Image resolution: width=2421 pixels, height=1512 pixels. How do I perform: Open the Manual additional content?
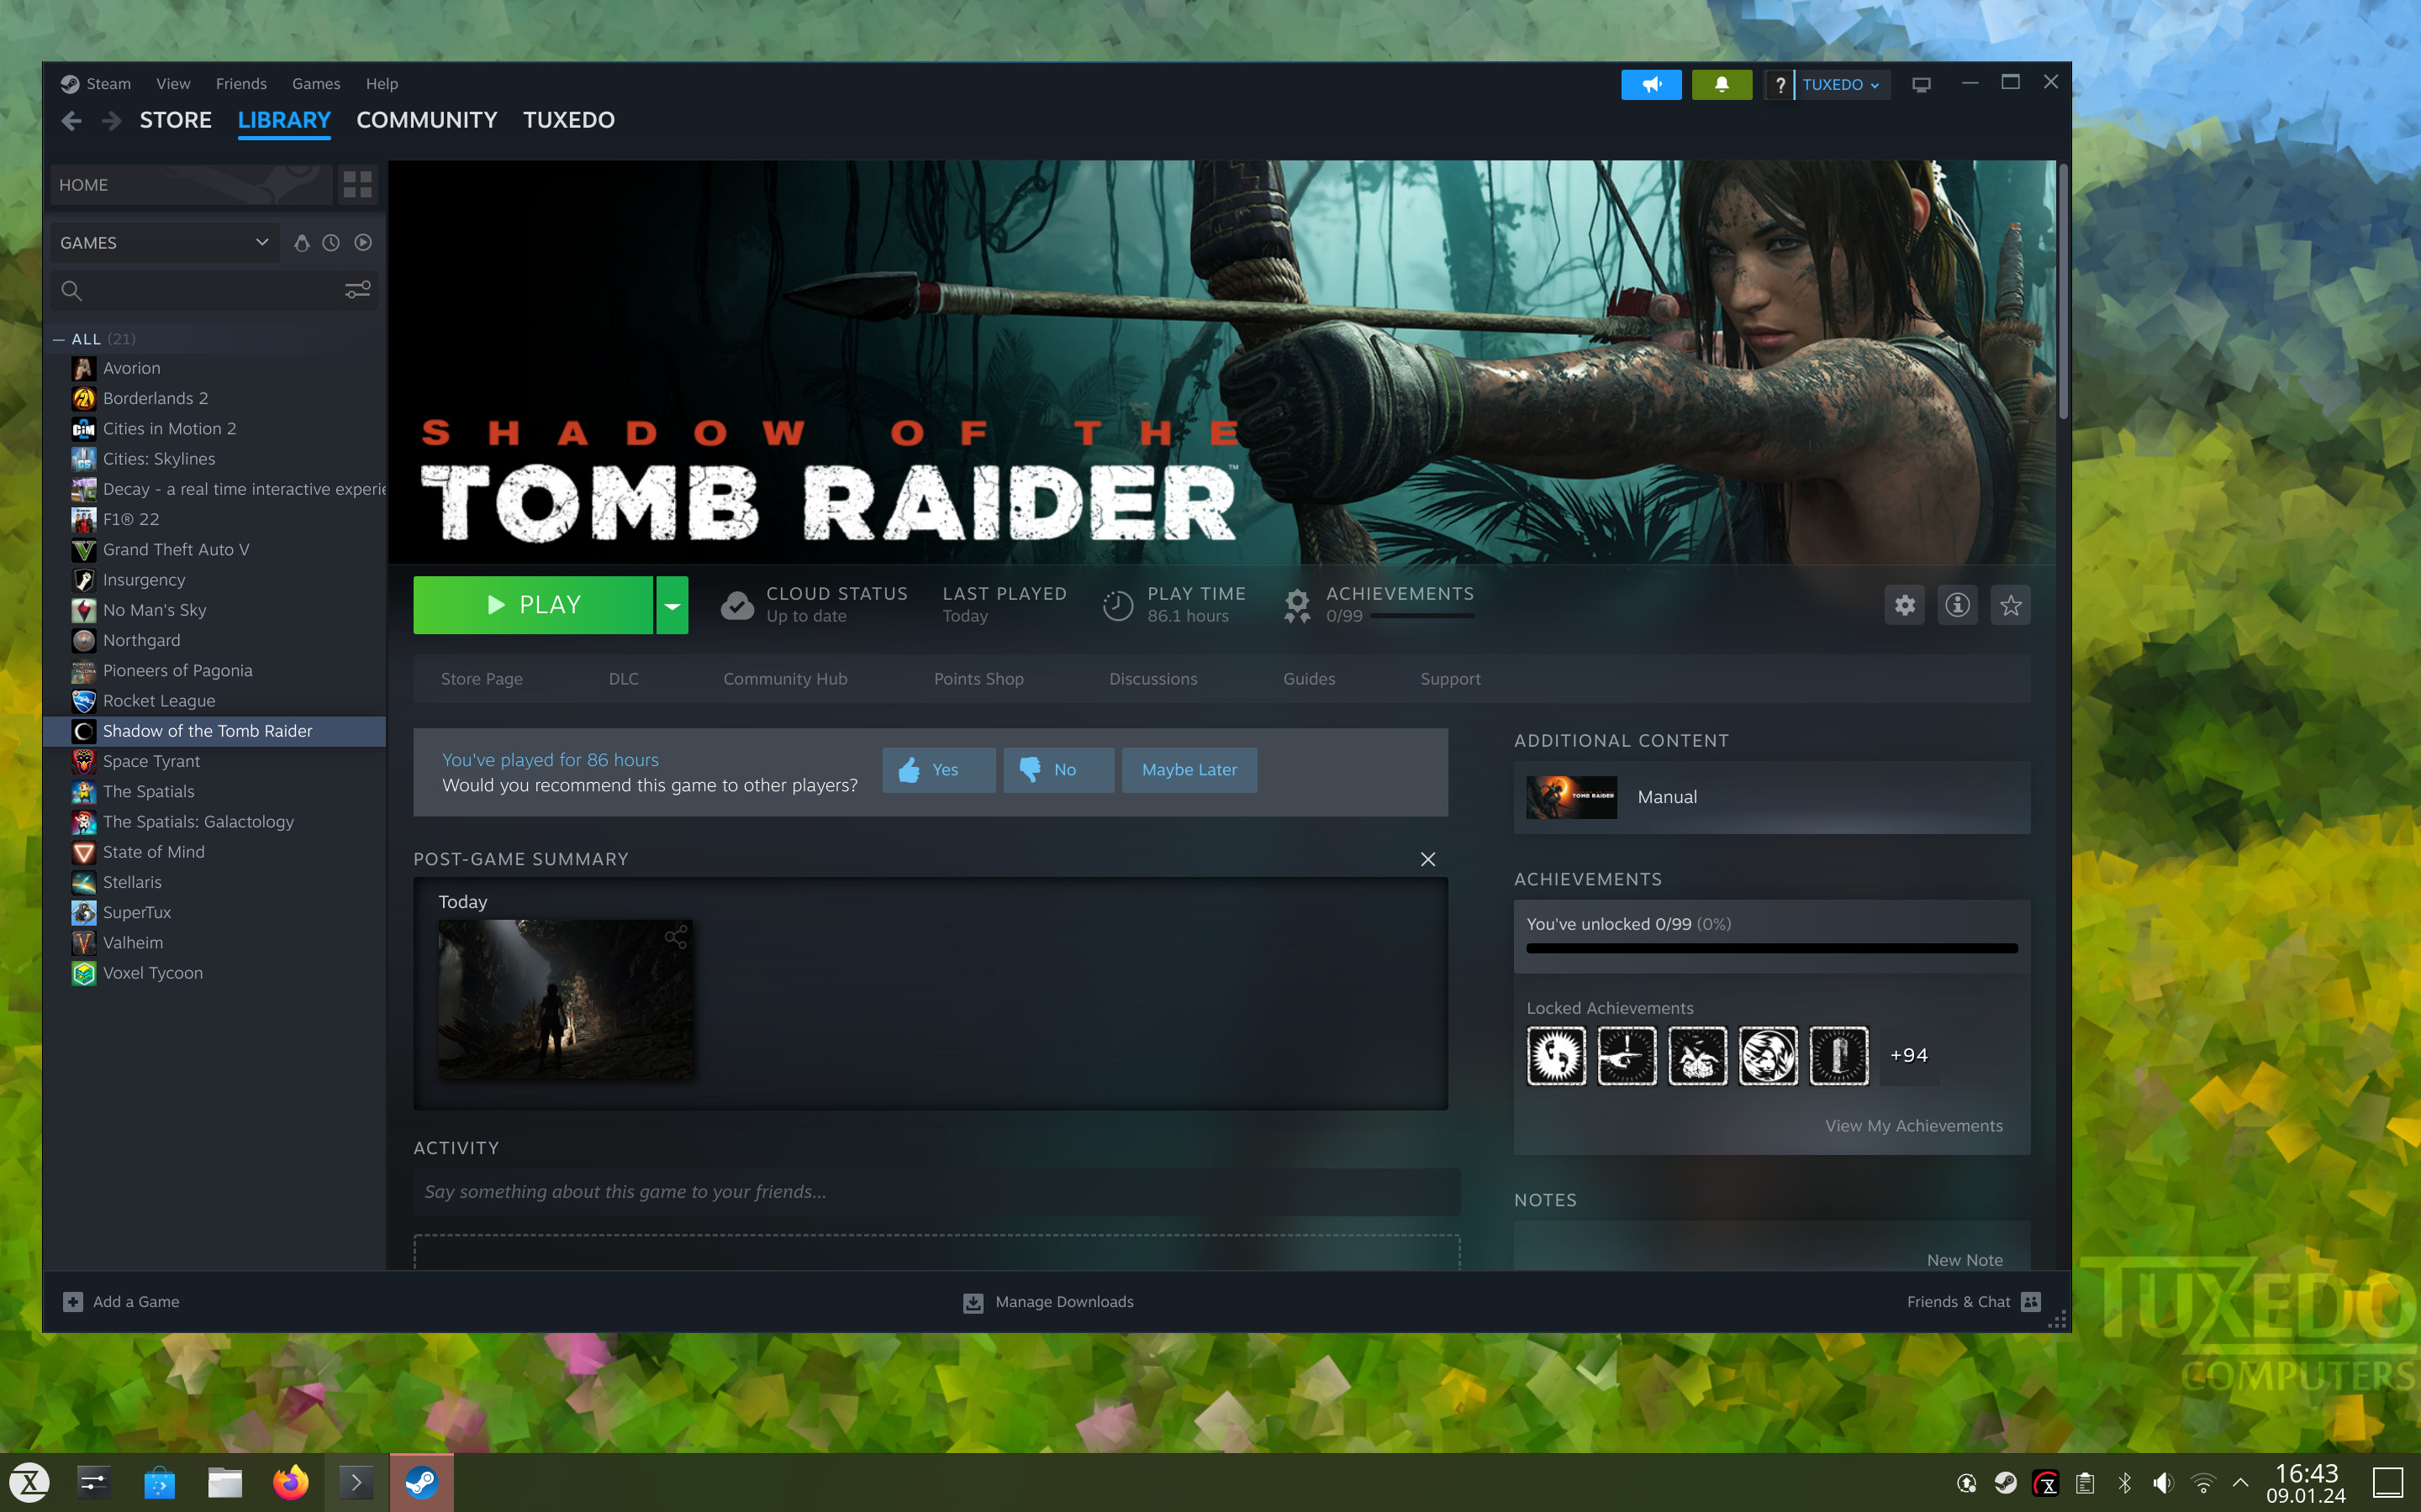(1772, 797)
